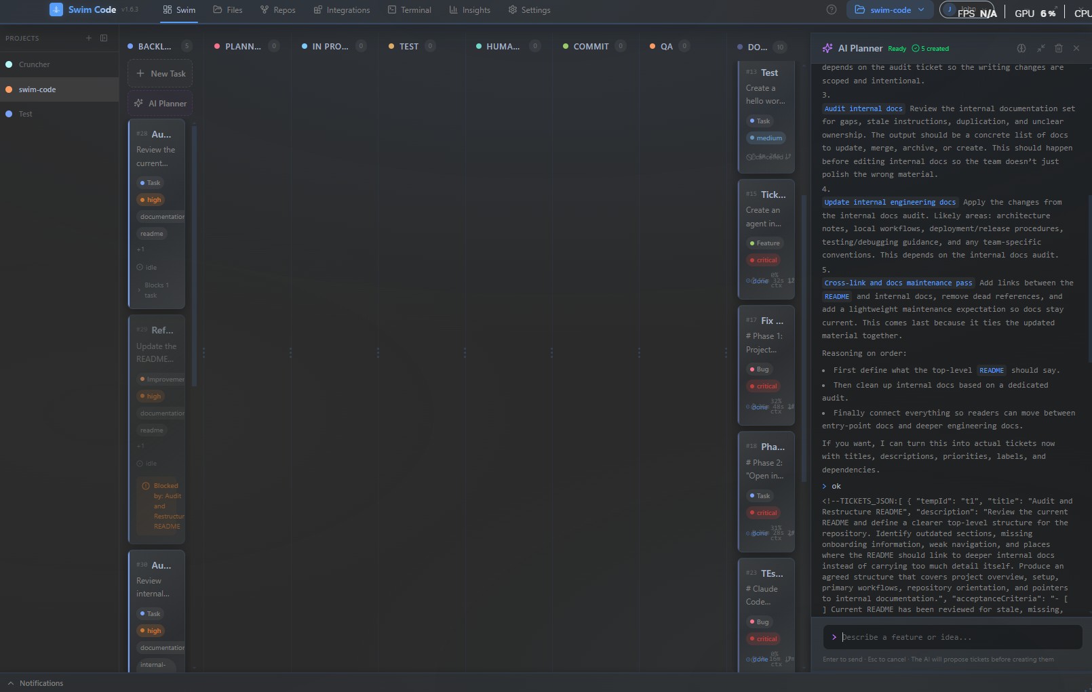Click the brain icon in AI Planner header

tap(1020, 48)
